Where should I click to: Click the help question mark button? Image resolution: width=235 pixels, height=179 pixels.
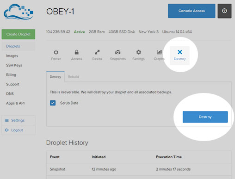click(x=224, y=11)
